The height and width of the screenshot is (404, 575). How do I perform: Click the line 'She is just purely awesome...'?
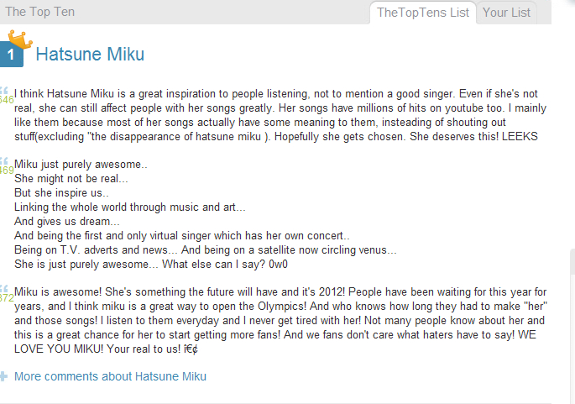151,264
